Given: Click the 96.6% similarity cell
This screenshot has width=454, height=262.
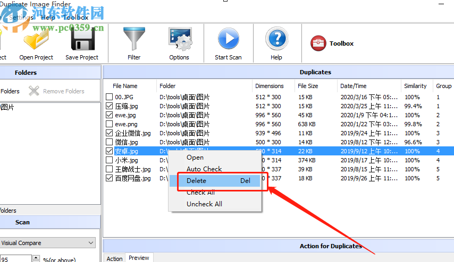Looking at the screenshot, I should [x=413, y=142].
